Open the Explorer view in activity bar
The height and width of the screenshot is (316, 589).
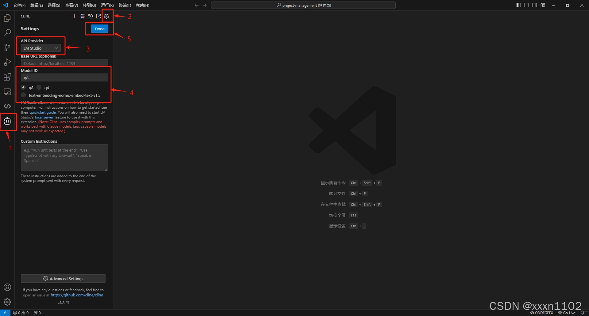coord(7,18)
